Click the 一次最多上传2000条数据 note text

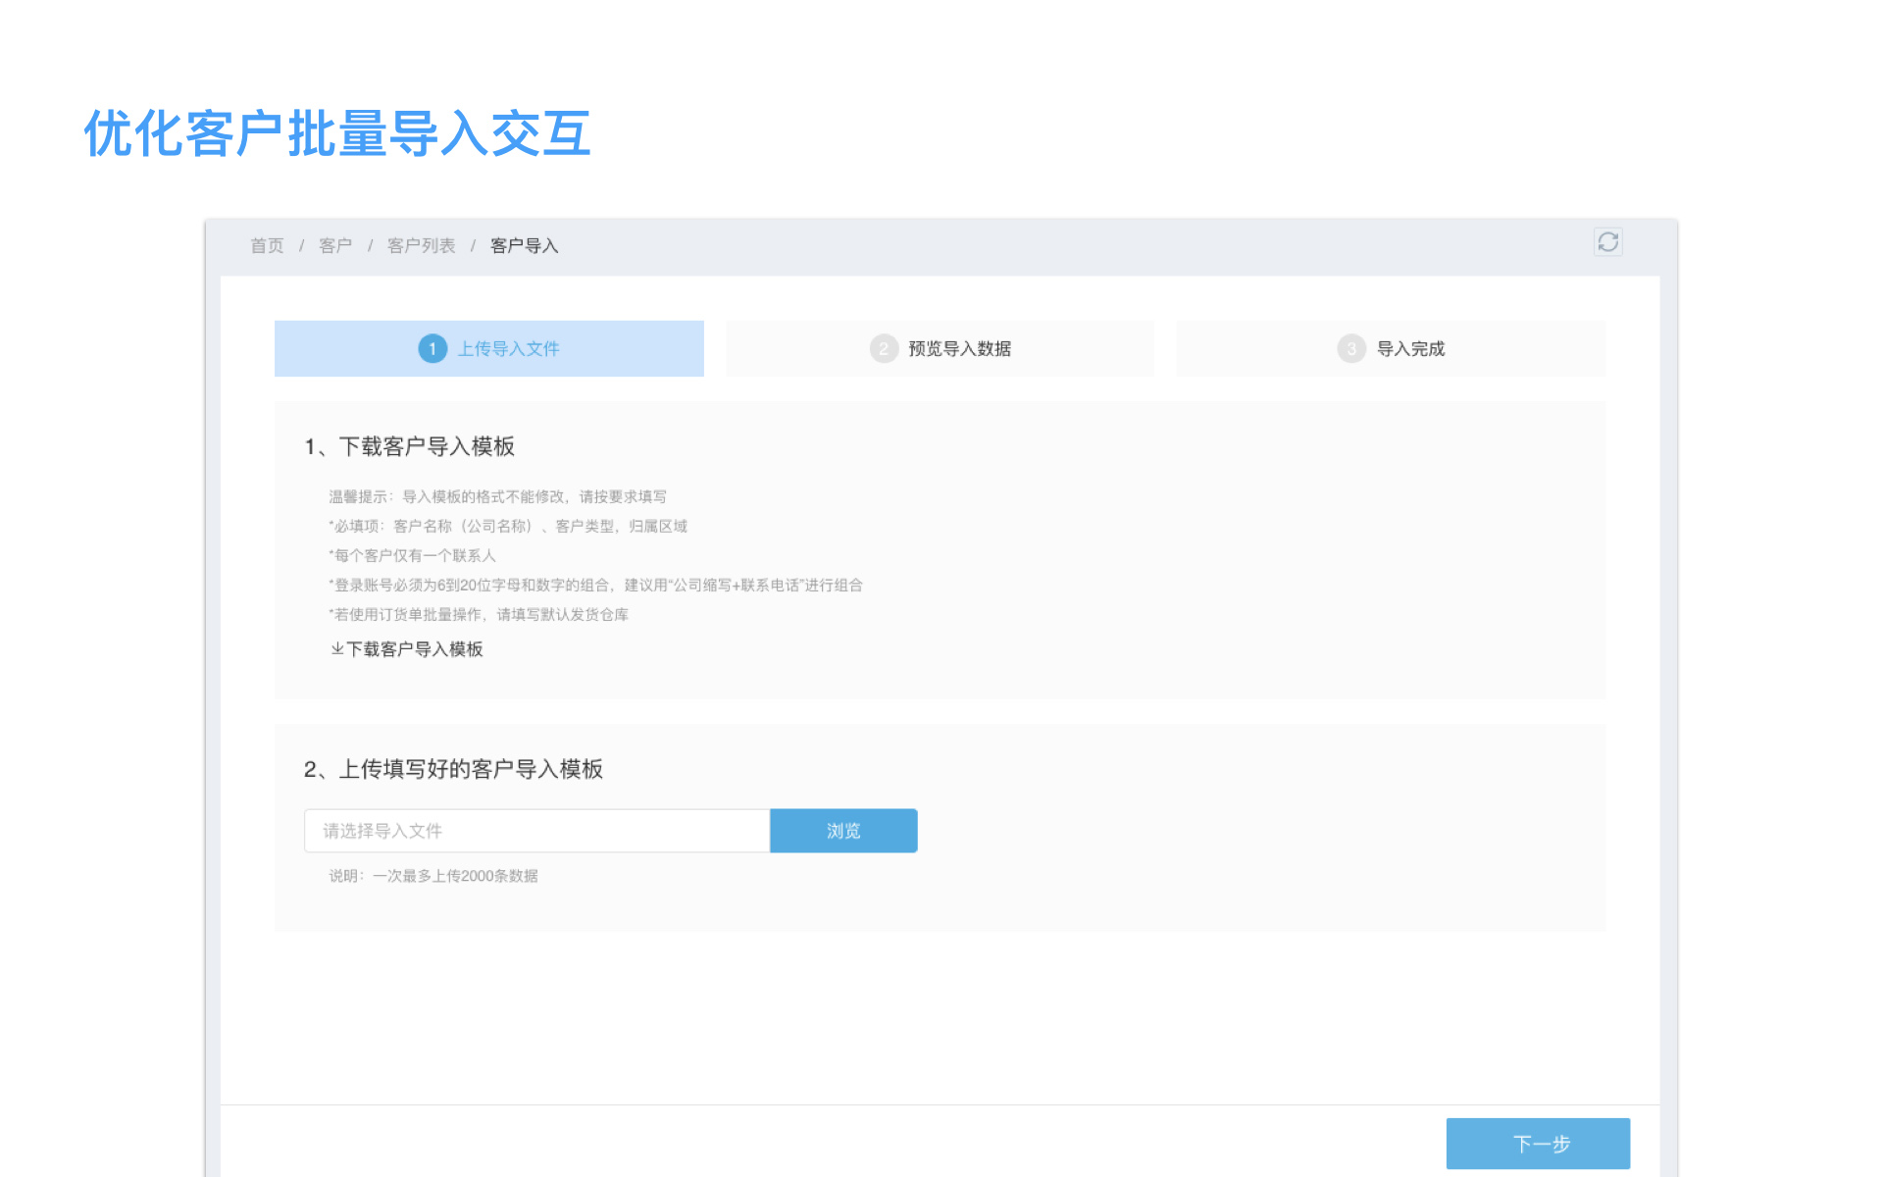[x=454, y=876]
